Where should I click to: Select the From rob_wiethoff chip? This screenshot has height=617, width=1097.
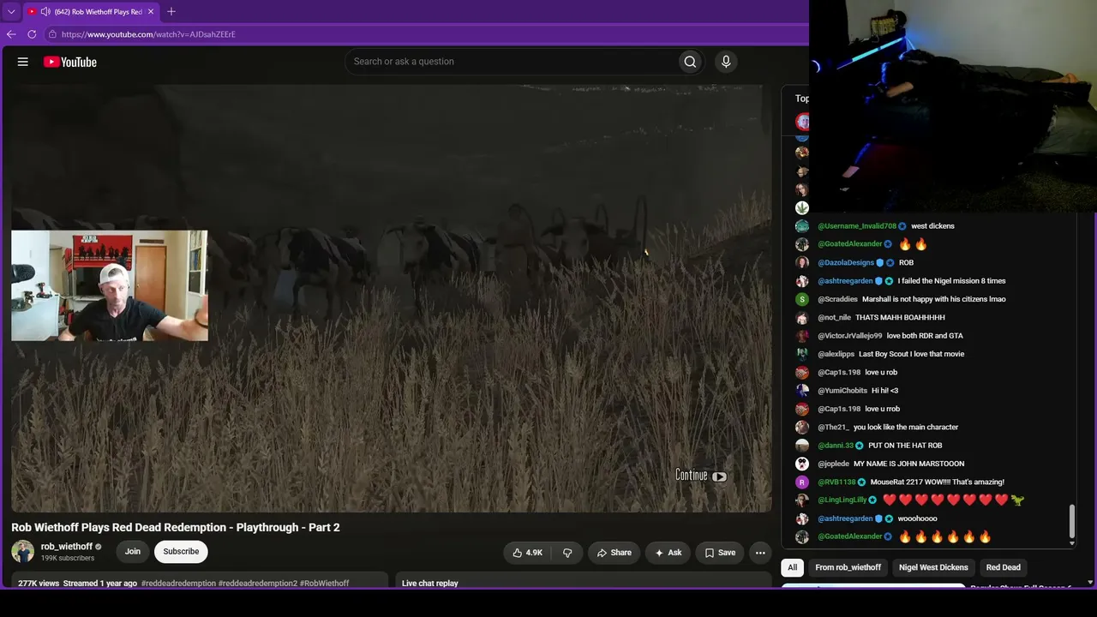pyautogui.click(x=848, y=567)
